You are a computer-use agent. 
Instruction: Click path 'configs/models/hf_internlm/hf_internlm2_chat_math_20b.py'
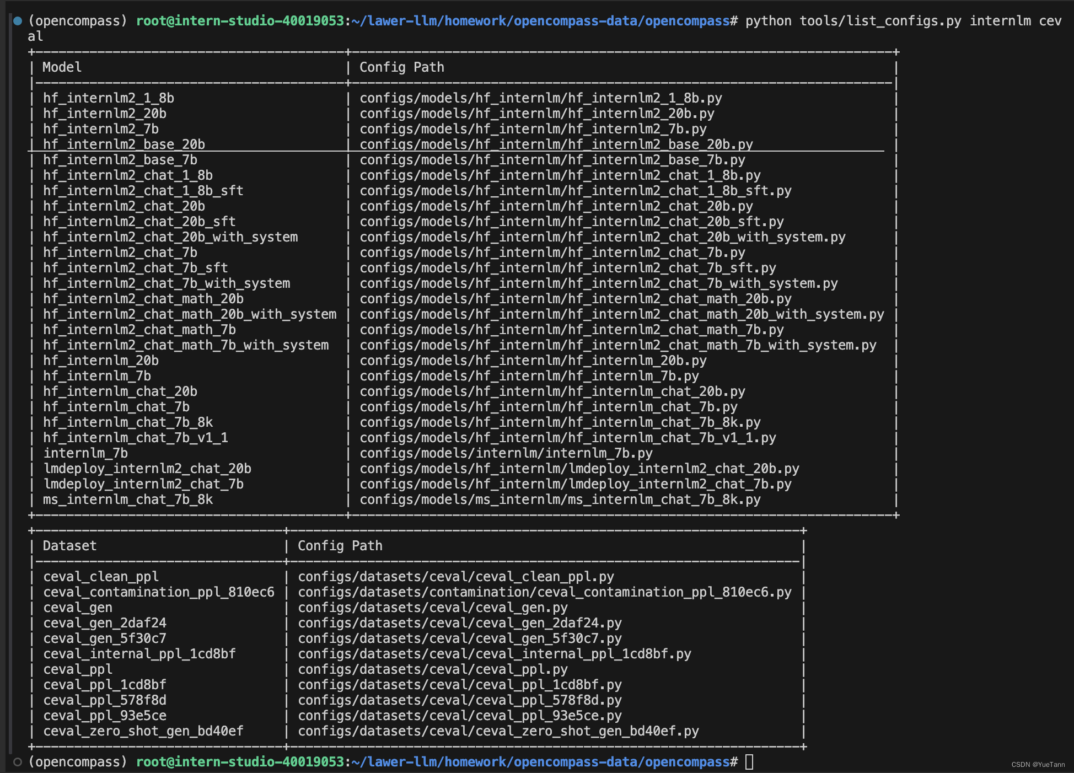coord(576,299)
